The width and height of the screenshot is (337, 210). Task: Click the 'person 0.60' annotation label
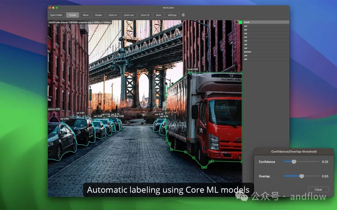tap(54, 109)
